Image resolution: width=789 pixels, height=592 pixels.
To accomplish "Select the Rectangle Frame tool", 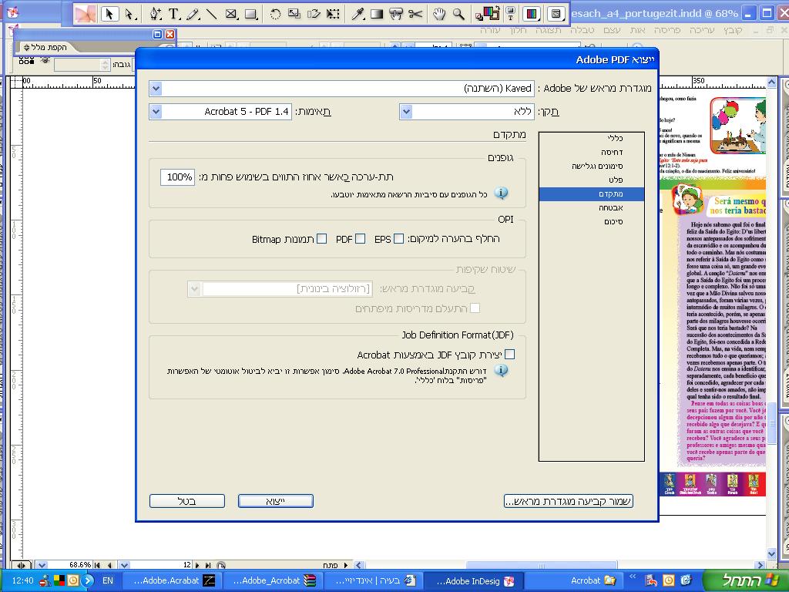I will (231, 14).
